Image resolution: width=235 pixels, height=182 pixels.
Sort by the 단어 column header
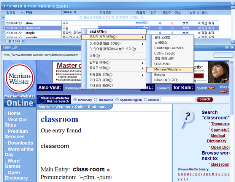43,13
